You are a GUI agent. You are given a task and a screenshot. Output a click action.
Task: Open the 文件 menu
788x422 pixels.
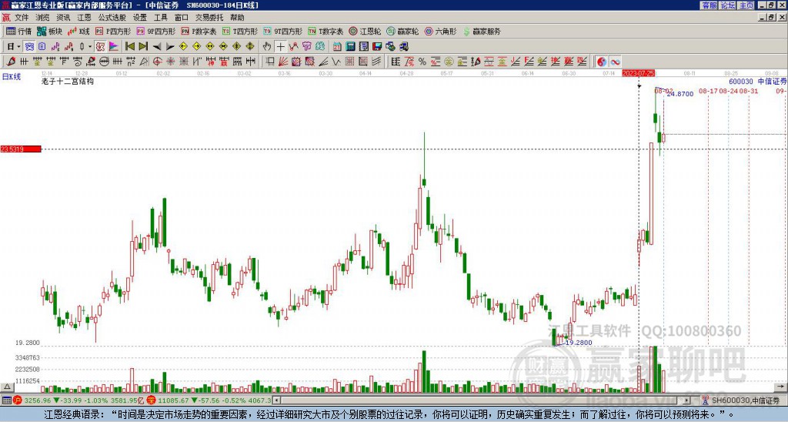pos(22,18)
